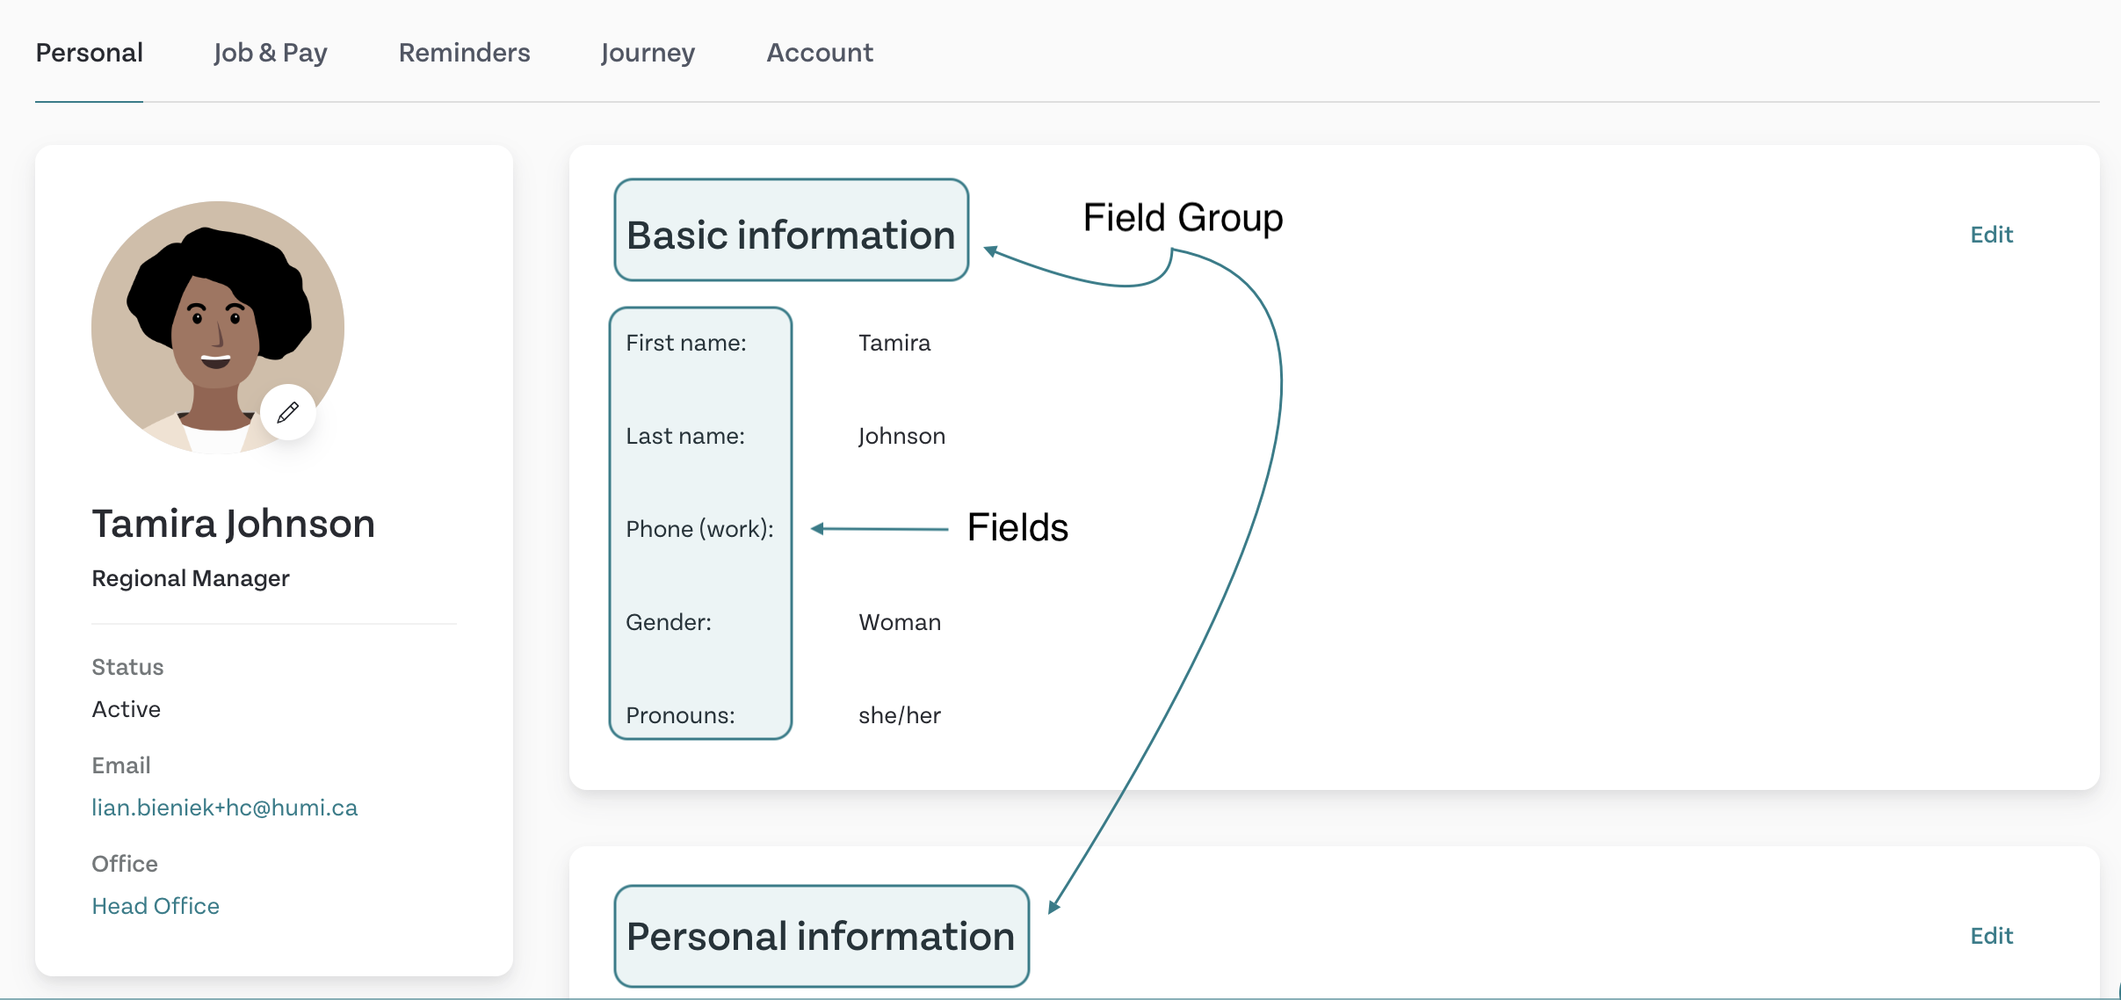Click the Gender value Woman
Image resolution: width=2121 pixels, height=1000 pixels.
(x=900, y=622)
